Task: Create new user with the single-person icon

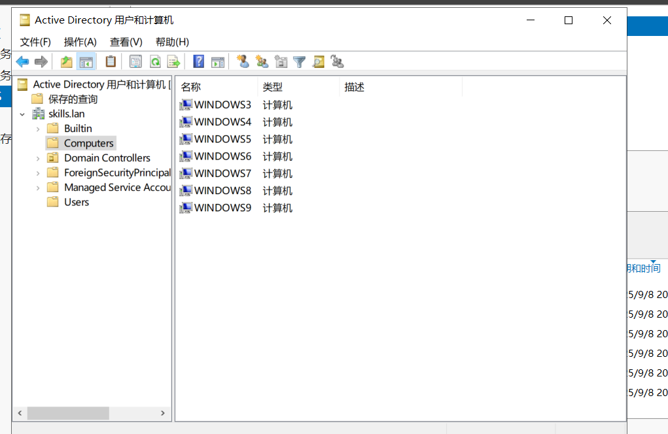Action: pyautogui.click(x=243, y=61)
